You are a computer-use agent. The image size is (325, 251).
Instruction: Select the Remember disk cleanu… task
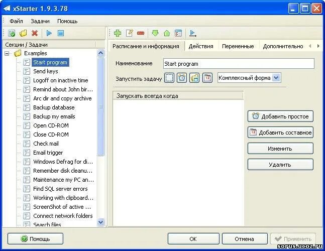pyautogui.click(x=63, y=171)
